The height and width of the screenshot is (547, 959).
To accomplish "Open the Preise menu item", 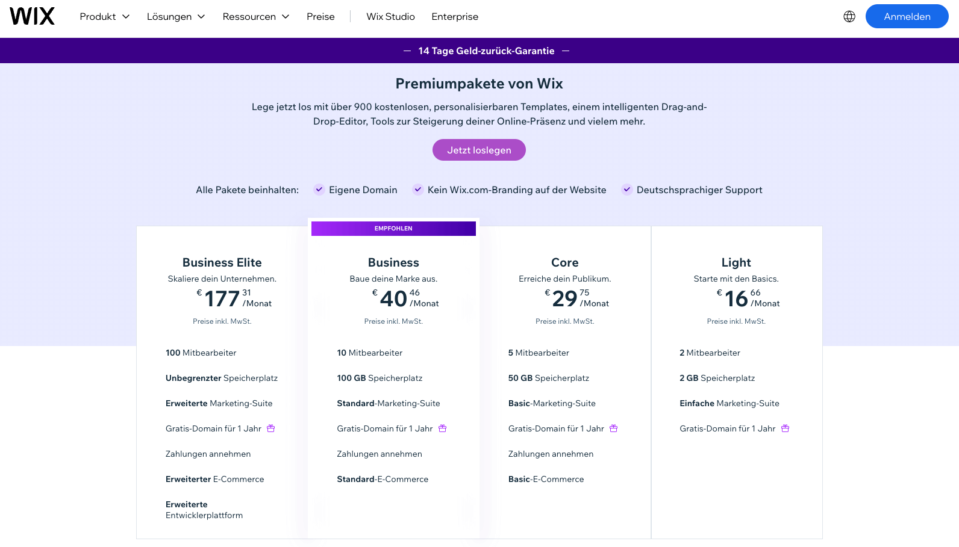I will (320, 16).
